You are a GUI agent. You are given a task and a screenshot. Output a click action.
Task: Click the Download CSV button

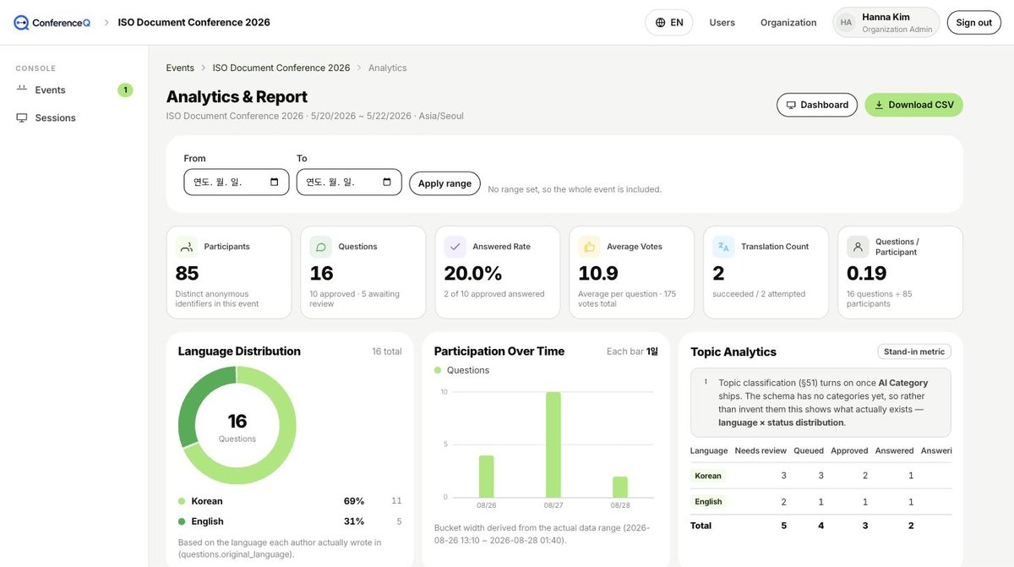[x=913, y=105]
